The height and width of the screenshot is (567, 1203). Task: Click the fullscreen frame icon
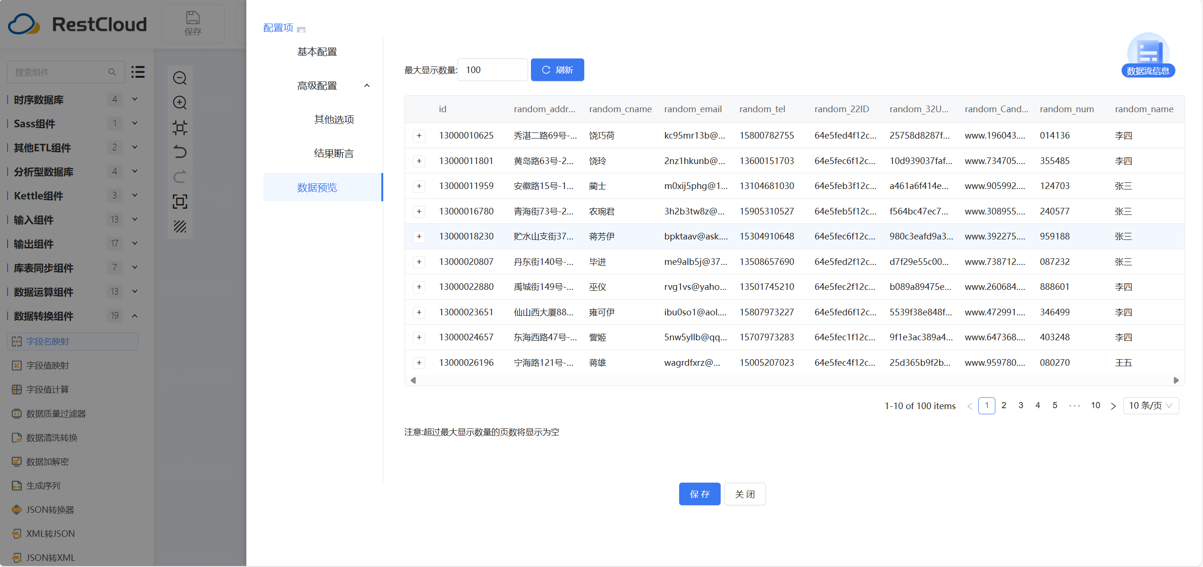click(180, 202)
